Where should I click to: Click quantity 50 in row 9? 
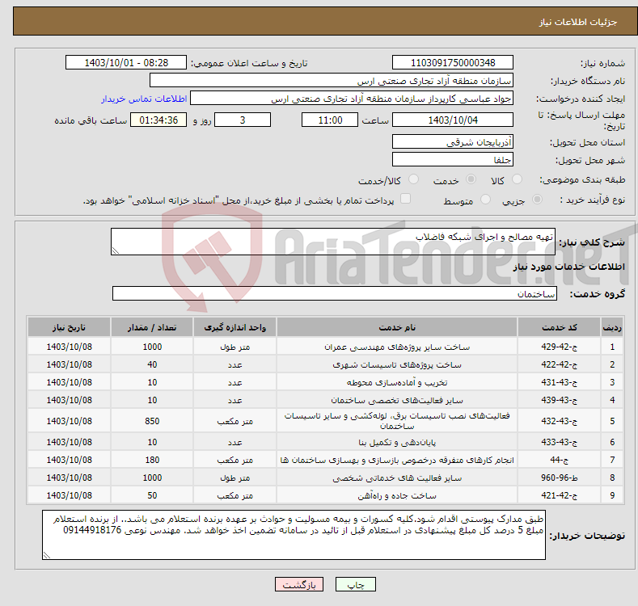click(152, 496)
